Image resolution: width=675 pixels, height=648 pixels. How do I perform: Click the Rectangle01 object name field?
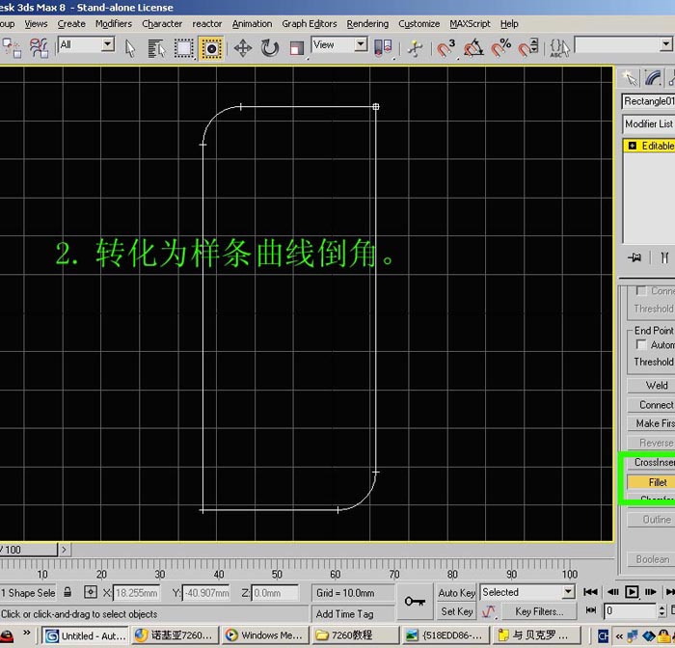(648, 101)
